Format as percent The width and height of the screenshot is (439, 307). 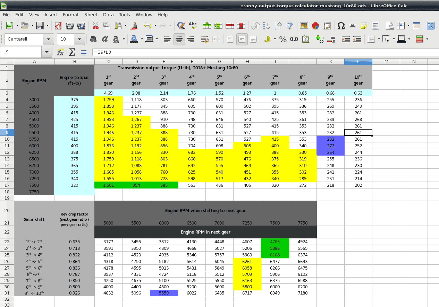point(283,39)
